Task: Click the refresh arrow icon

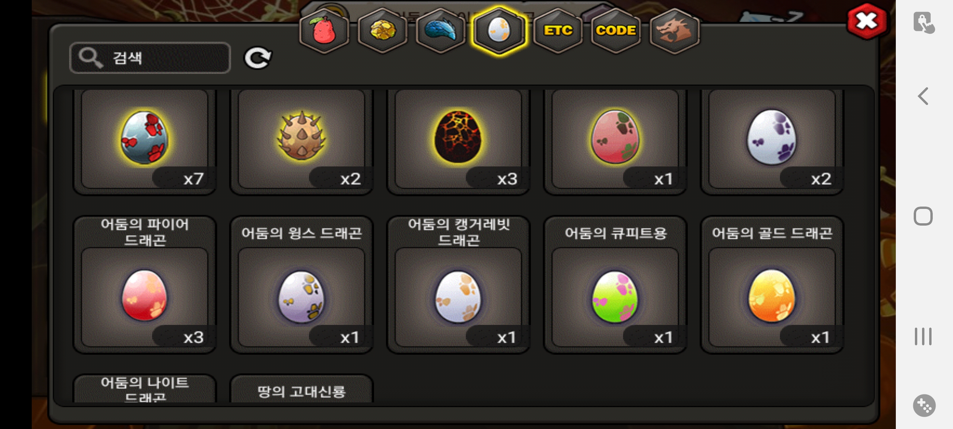Action: 257,58
